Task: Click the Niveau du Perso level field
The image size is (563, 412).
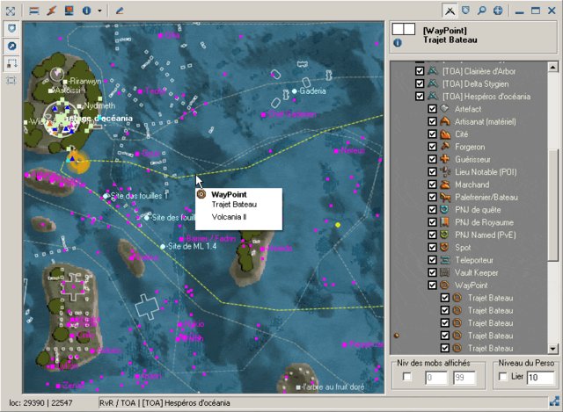Action: click(538, 378)
